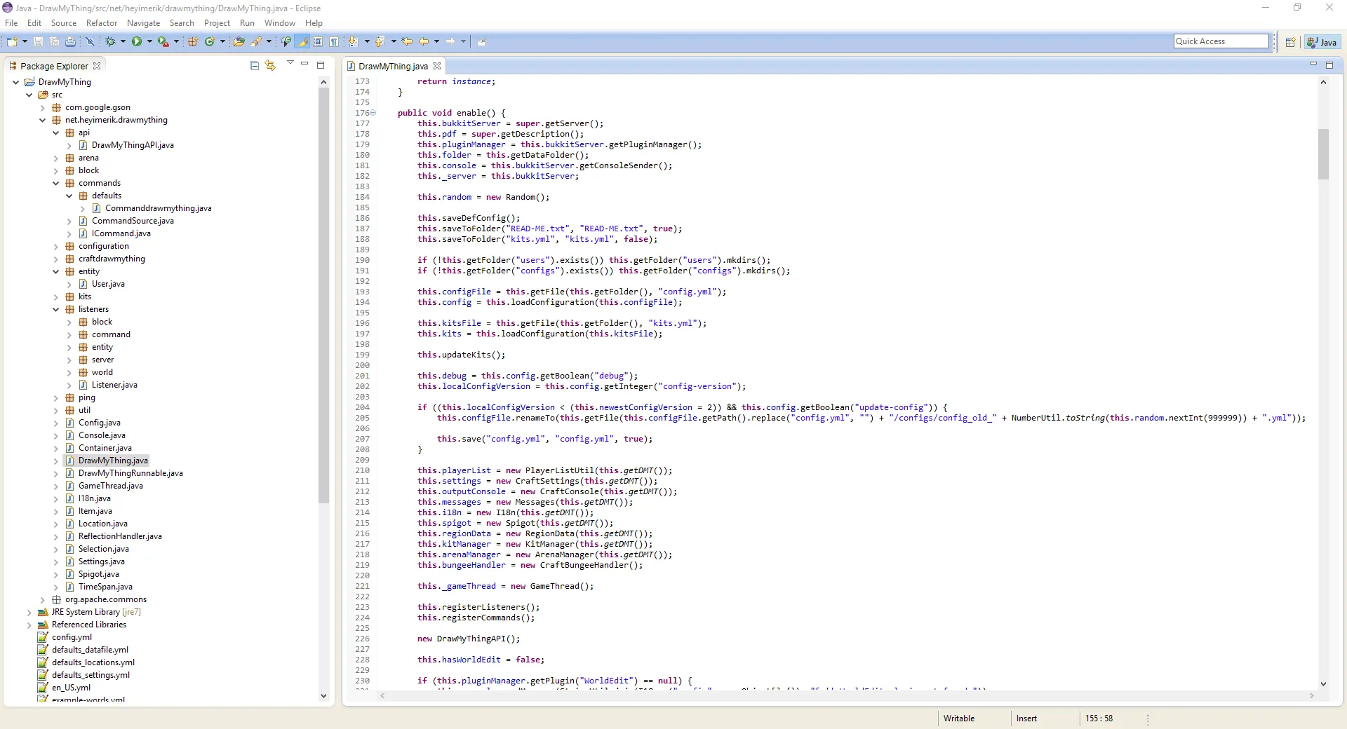Select User.java under entity

coord(108,284)
